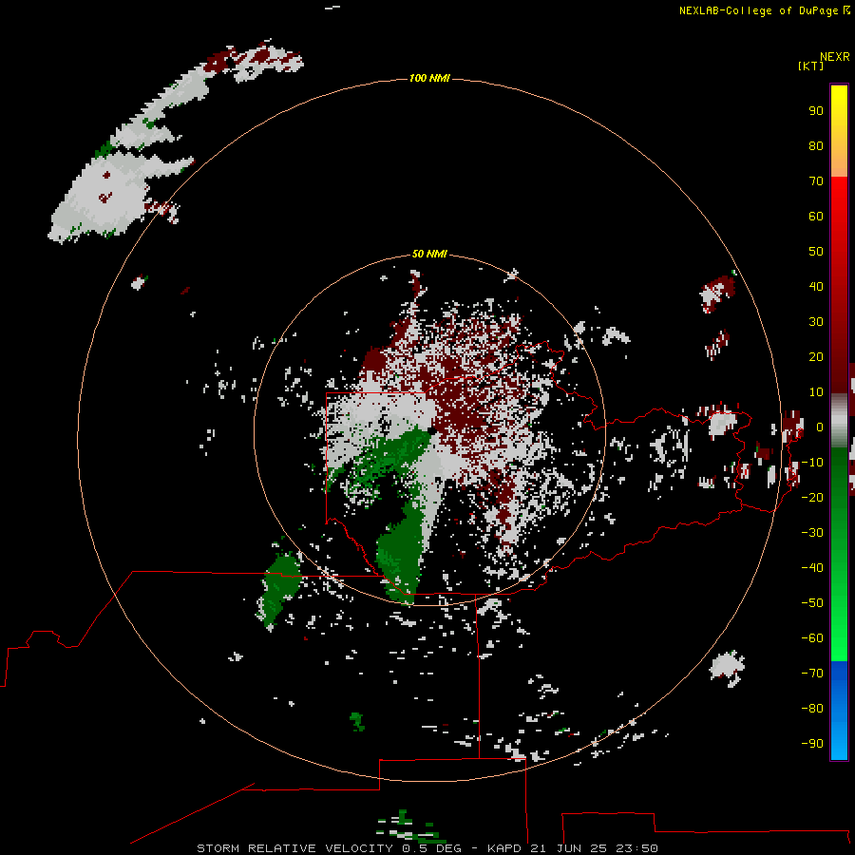Select the positive 70 scale value
Screen dimensions: 855x855
pos(816,181)
